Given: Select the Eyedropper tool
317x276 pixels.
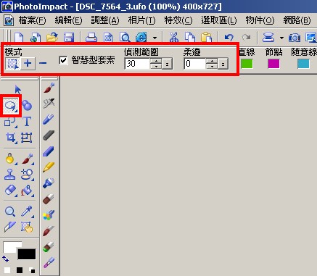Looking at the screenshot, I should (27, 211).
